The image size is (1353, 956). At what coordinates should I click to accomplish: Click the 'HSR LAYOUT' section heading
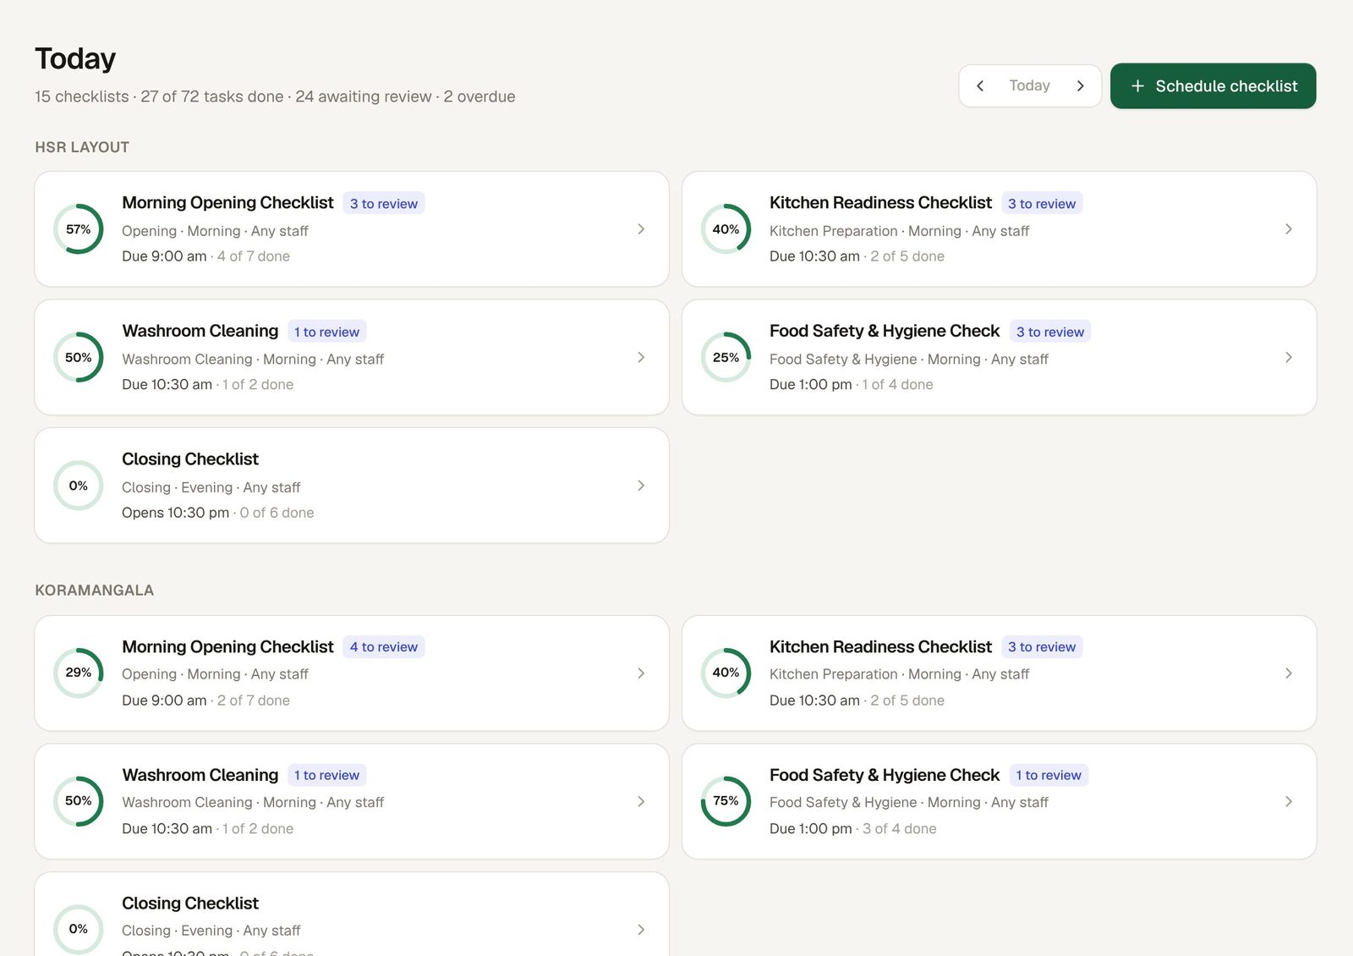(82, 147)
